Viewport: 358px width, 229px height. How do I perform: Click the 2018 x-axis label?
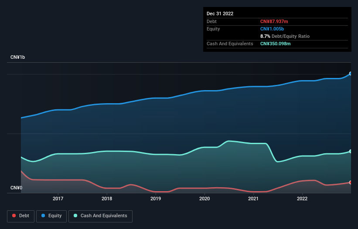[107, 199]
